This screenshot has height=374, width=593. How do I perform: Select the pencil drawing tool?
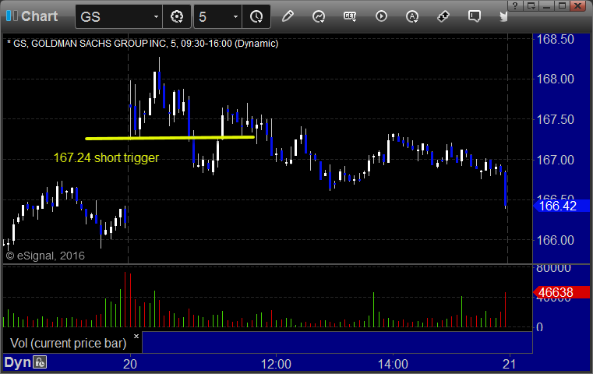pyautogui.click(x=288, y=16)
